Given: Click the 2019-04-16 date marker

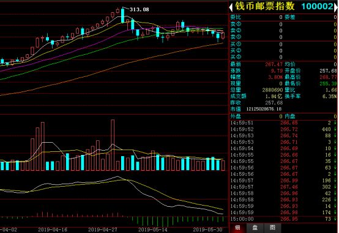Looking at the screenshot, I should click(x=53, y=230).
